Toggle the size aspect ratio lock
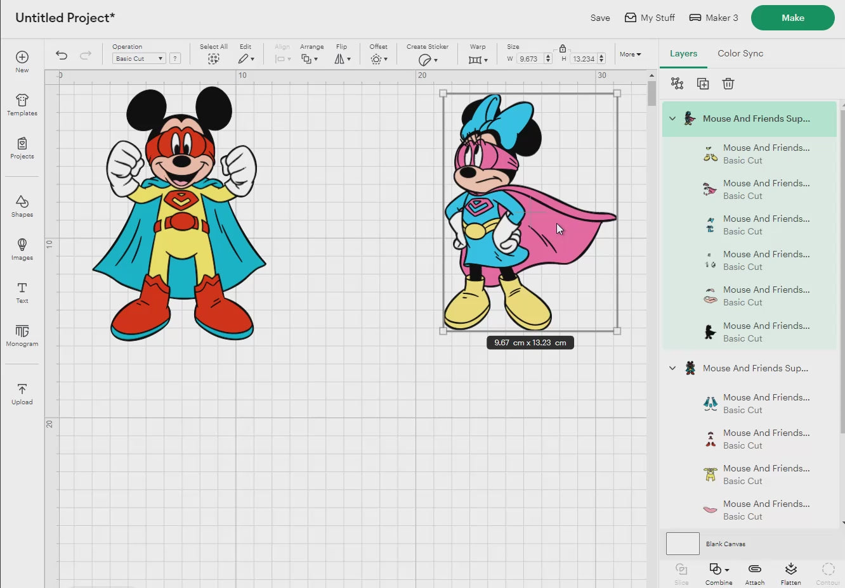The height and width of the screenshot is (588, 845). [562, 48]
